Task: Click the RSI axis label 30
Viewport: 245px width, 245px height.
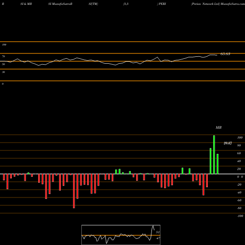Action: pyautogui.click(x=3, y=72)
